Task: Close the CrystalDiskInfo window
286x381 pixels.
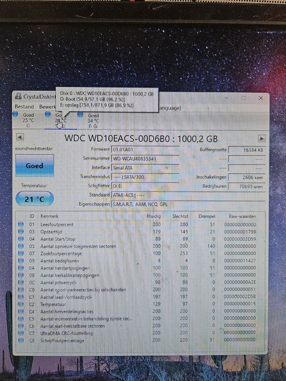Action: point(261,98)
